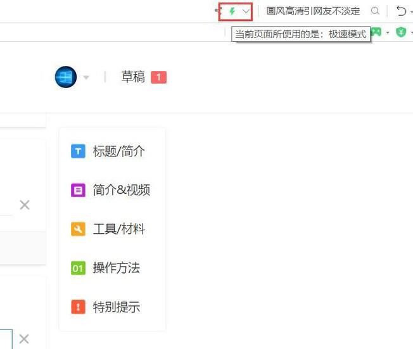The height and width of the screenshot is (349, 413).
Task: Jump to 特别提示 section
Action: click(x=116, y=307)
